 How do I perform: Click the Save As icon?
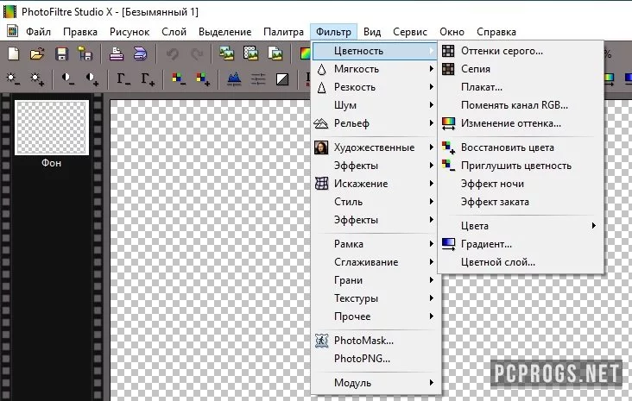85,53
